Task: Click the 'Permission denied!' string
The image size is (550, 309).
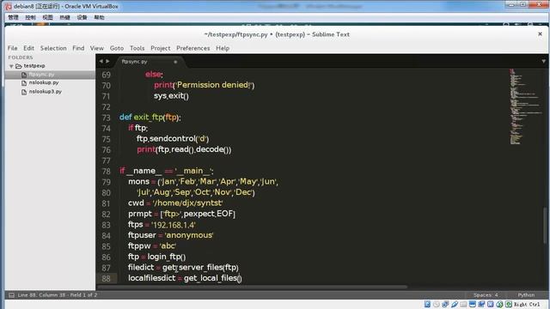Action: pyautogui.click(x=214, y=85)
